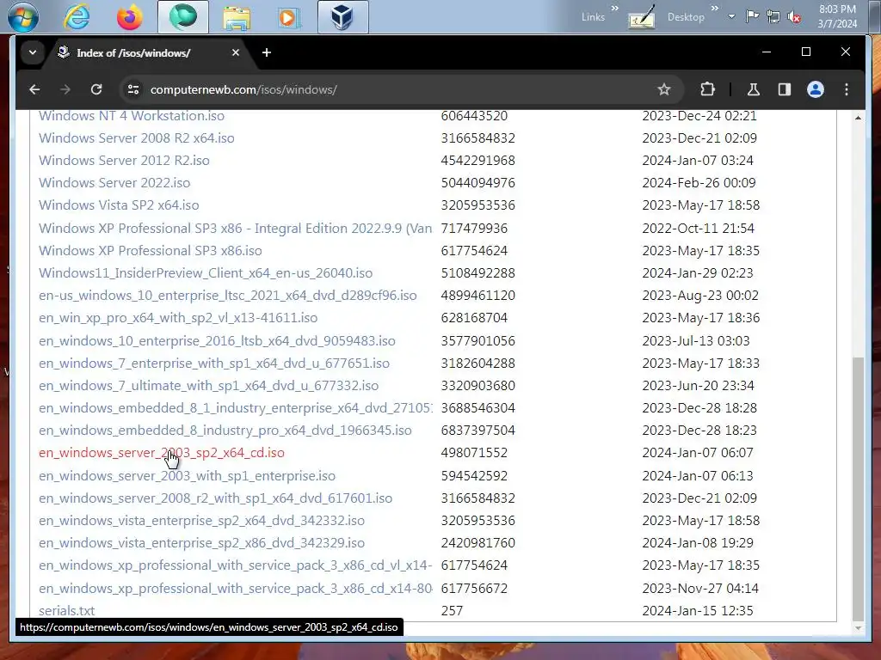Screen dimensions: 881x660
Task: Go forward one page
Action: click(x=65, y=89)
